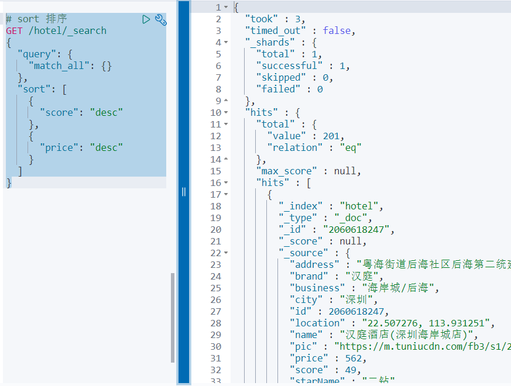Click the hits total value 201
Image resolution: width=511 pixels, height=386 pixels.
click(331, 136)
